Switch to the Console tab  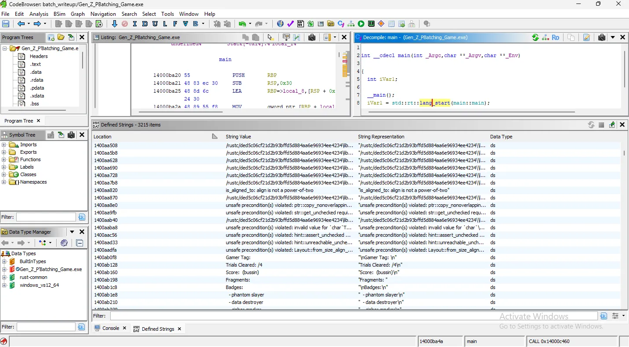click(110, 328)
